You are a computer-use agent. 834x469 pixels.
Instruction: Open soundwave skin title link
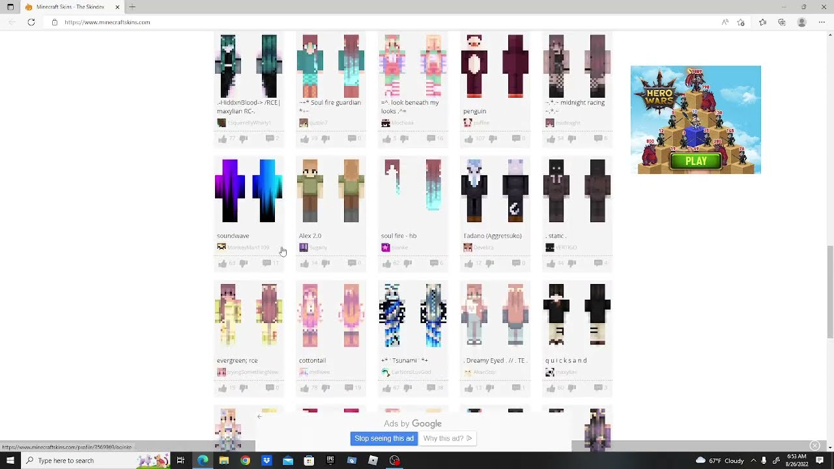pyautogui.click(x=233, y=236)
